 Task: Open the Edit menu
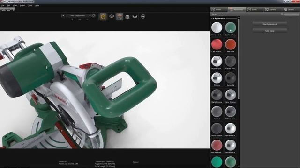[8, 5]
